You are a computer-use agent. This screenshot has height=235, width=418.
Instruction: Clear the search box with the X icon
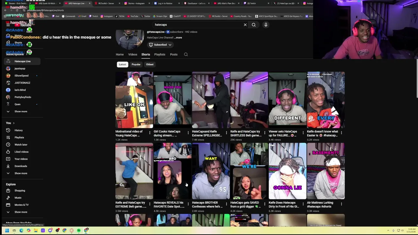tap(245, 25)
